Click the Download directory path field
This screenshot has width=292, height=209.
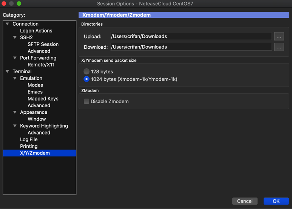click(x=190, y=47)
